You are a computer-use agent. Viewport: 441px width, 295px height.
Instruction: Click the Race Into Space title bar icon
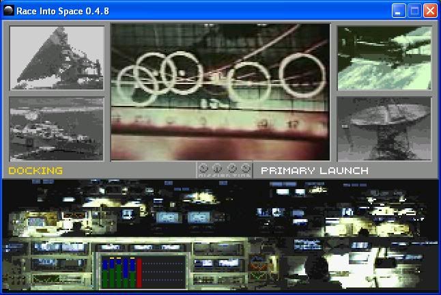[9, 11]
